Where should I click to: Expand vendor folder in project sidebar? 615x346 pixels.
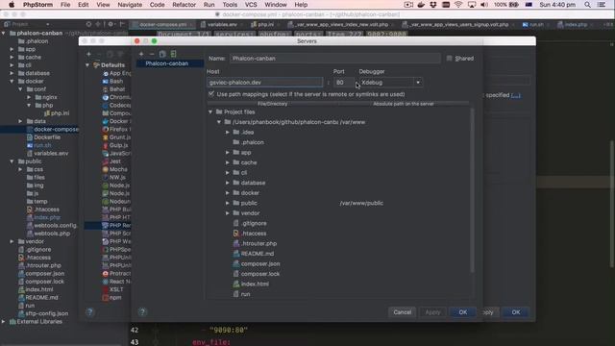[x=12, y=241]
